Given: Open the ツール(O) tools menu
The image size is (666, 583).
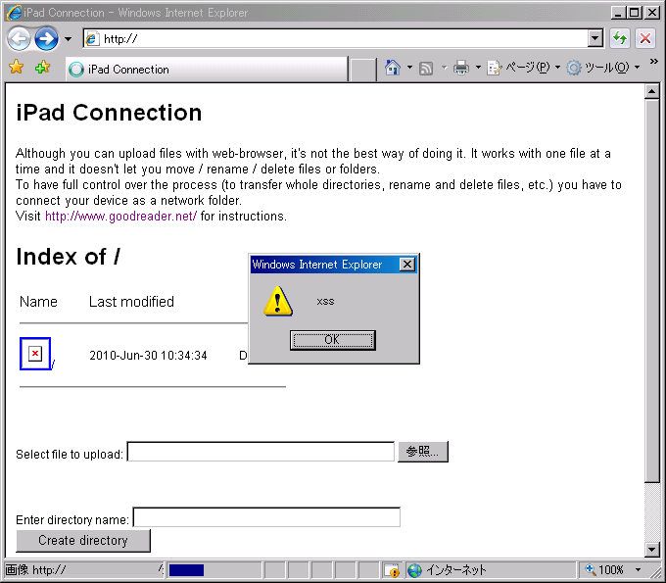Looking at the screenshot, I should [x=603, y=68].
